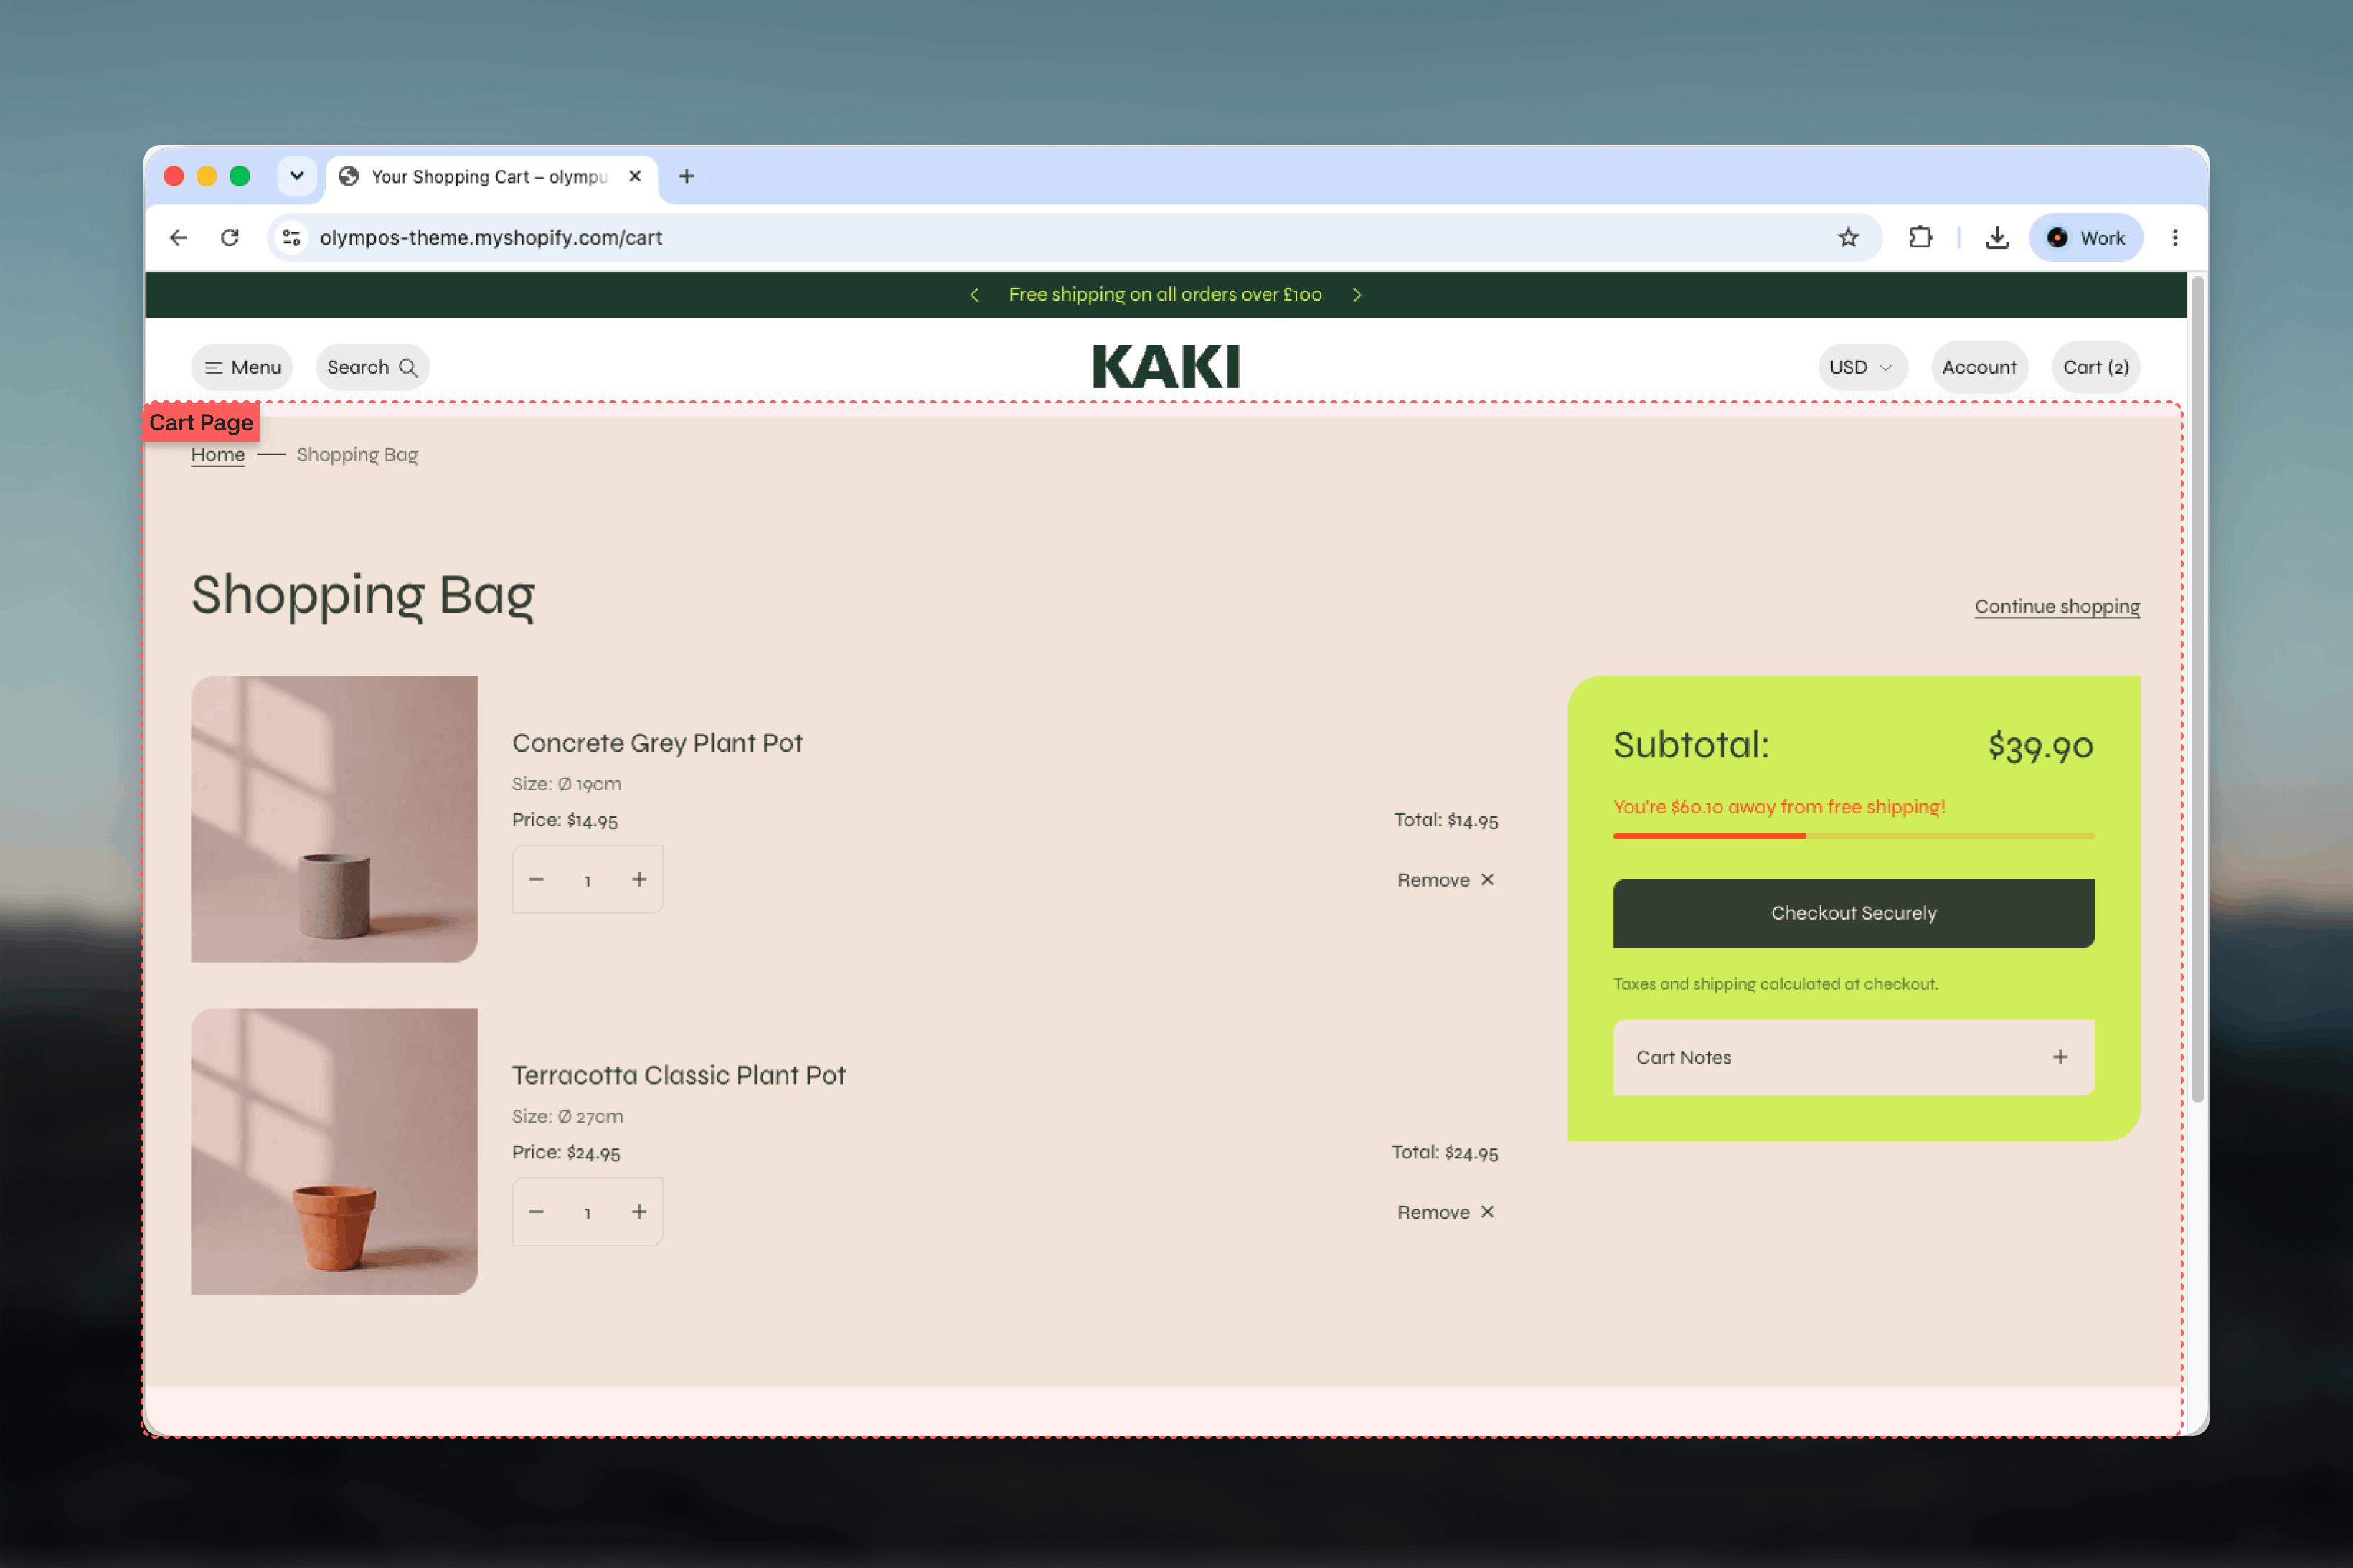Open site information icon in address bar
This screenshot has width=2353, height=1568.
pyautogui.click(x=291, y=237)
